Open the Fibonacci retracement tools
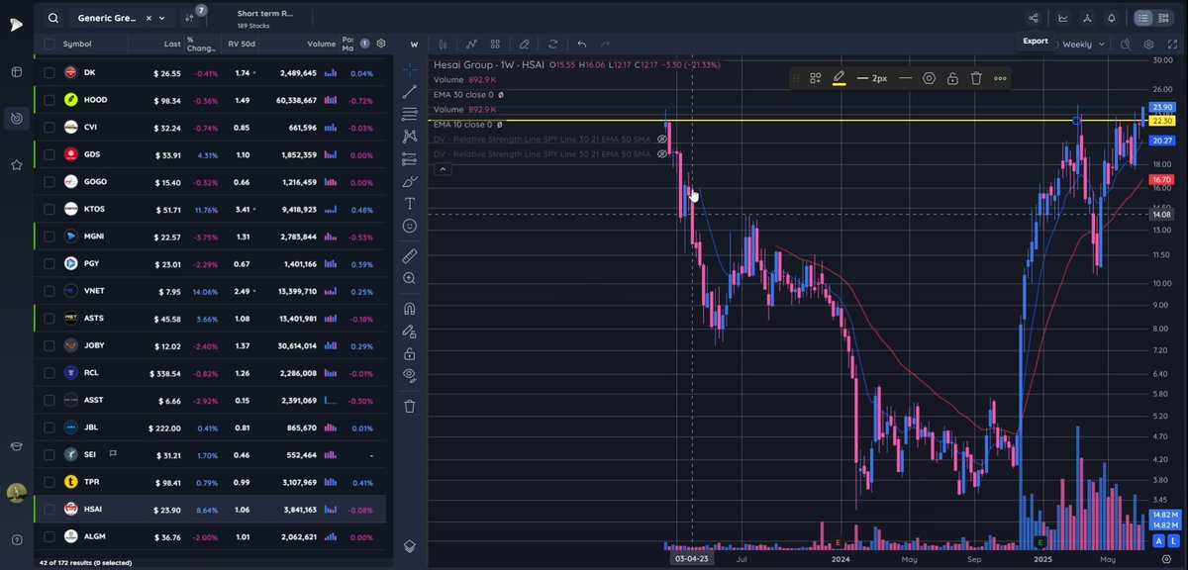The height and width of the screenshot is (570, 1188). 410,114
